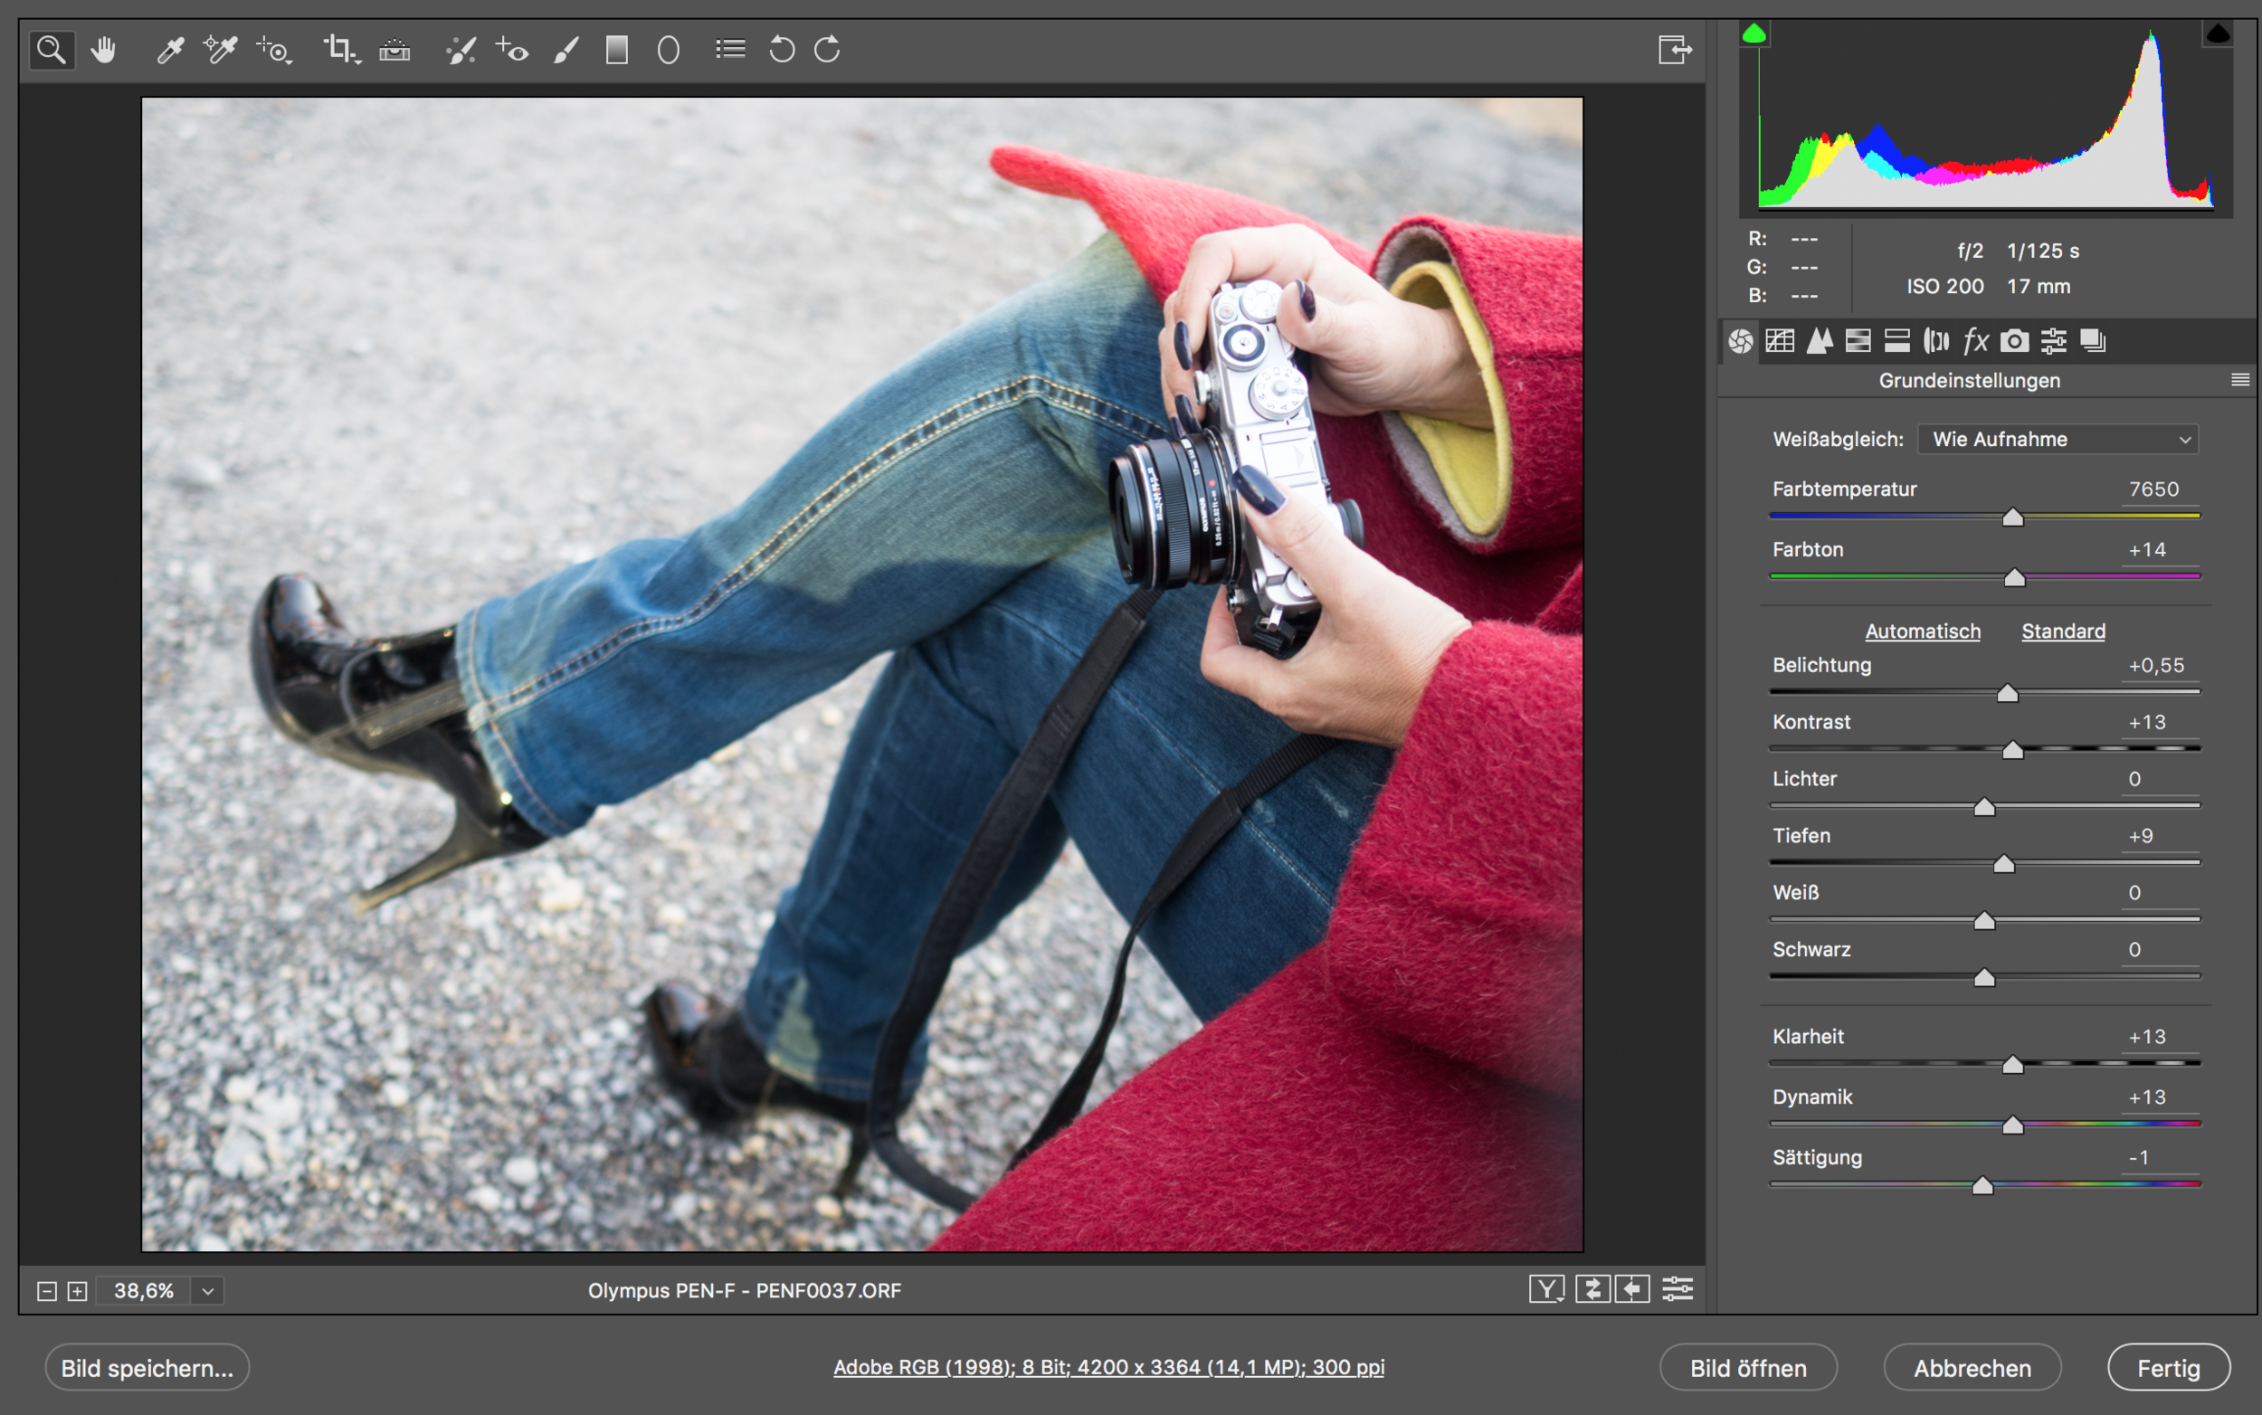The height and width of the screenshot is (1415, 2262).
Task: Click the Bild speichern button
Action: [x=147, y=1368]
